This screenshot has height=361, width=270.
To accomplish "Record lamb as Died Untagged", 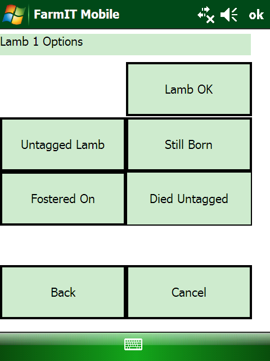I will click(x=189, y=199).
